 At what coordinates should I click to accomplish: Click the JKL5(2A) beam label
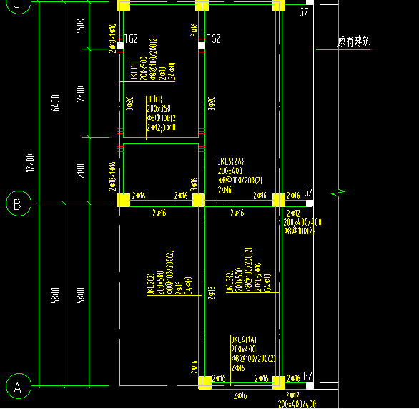point(231,161)
